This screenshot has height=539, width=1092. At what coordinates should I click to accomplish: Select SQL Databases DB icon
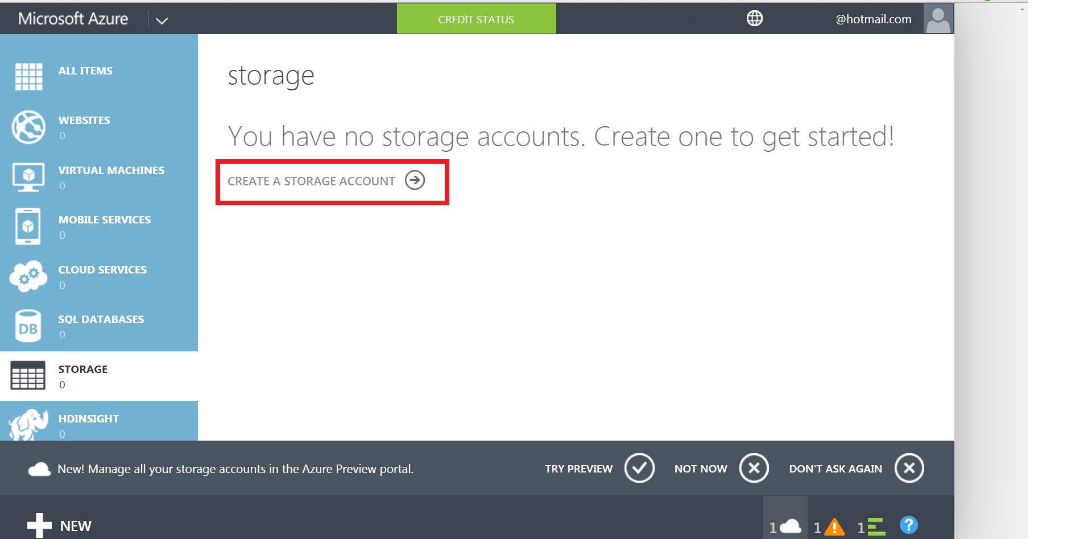[28, 326]
